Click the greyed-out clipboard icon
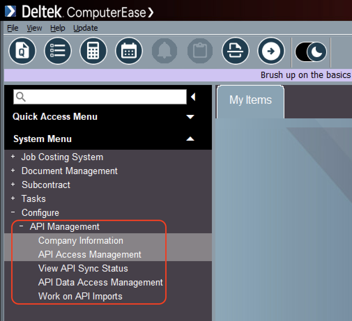Viewport: 352px width, 321px height. [200, 51]
